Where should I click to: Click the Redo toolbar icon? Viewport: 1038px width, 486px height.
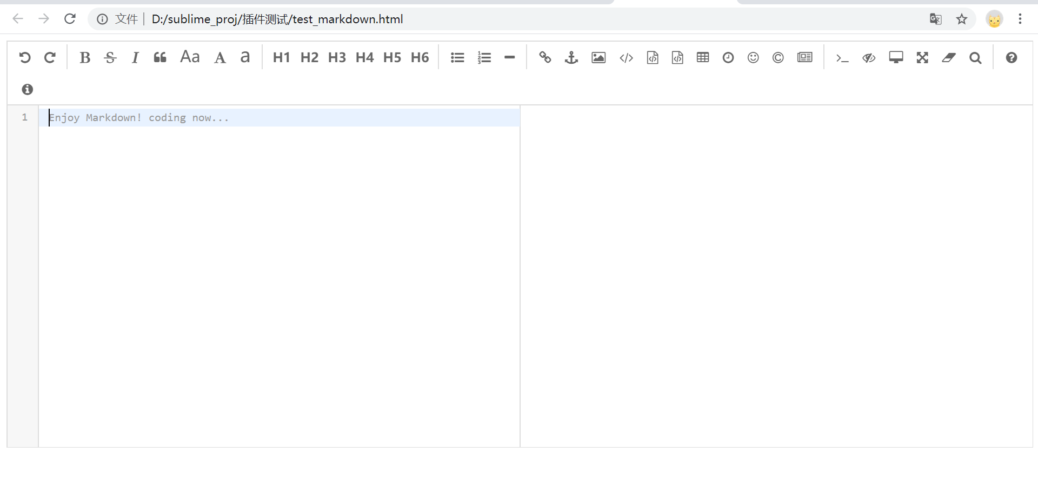click(50, 57)
